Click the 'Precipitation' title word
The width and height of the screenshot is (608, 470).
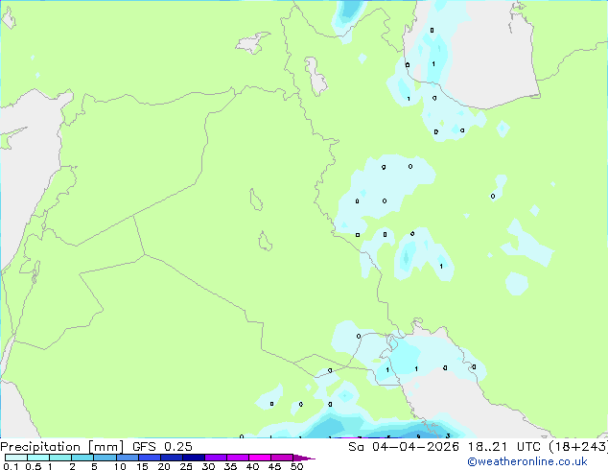point(40,447)
